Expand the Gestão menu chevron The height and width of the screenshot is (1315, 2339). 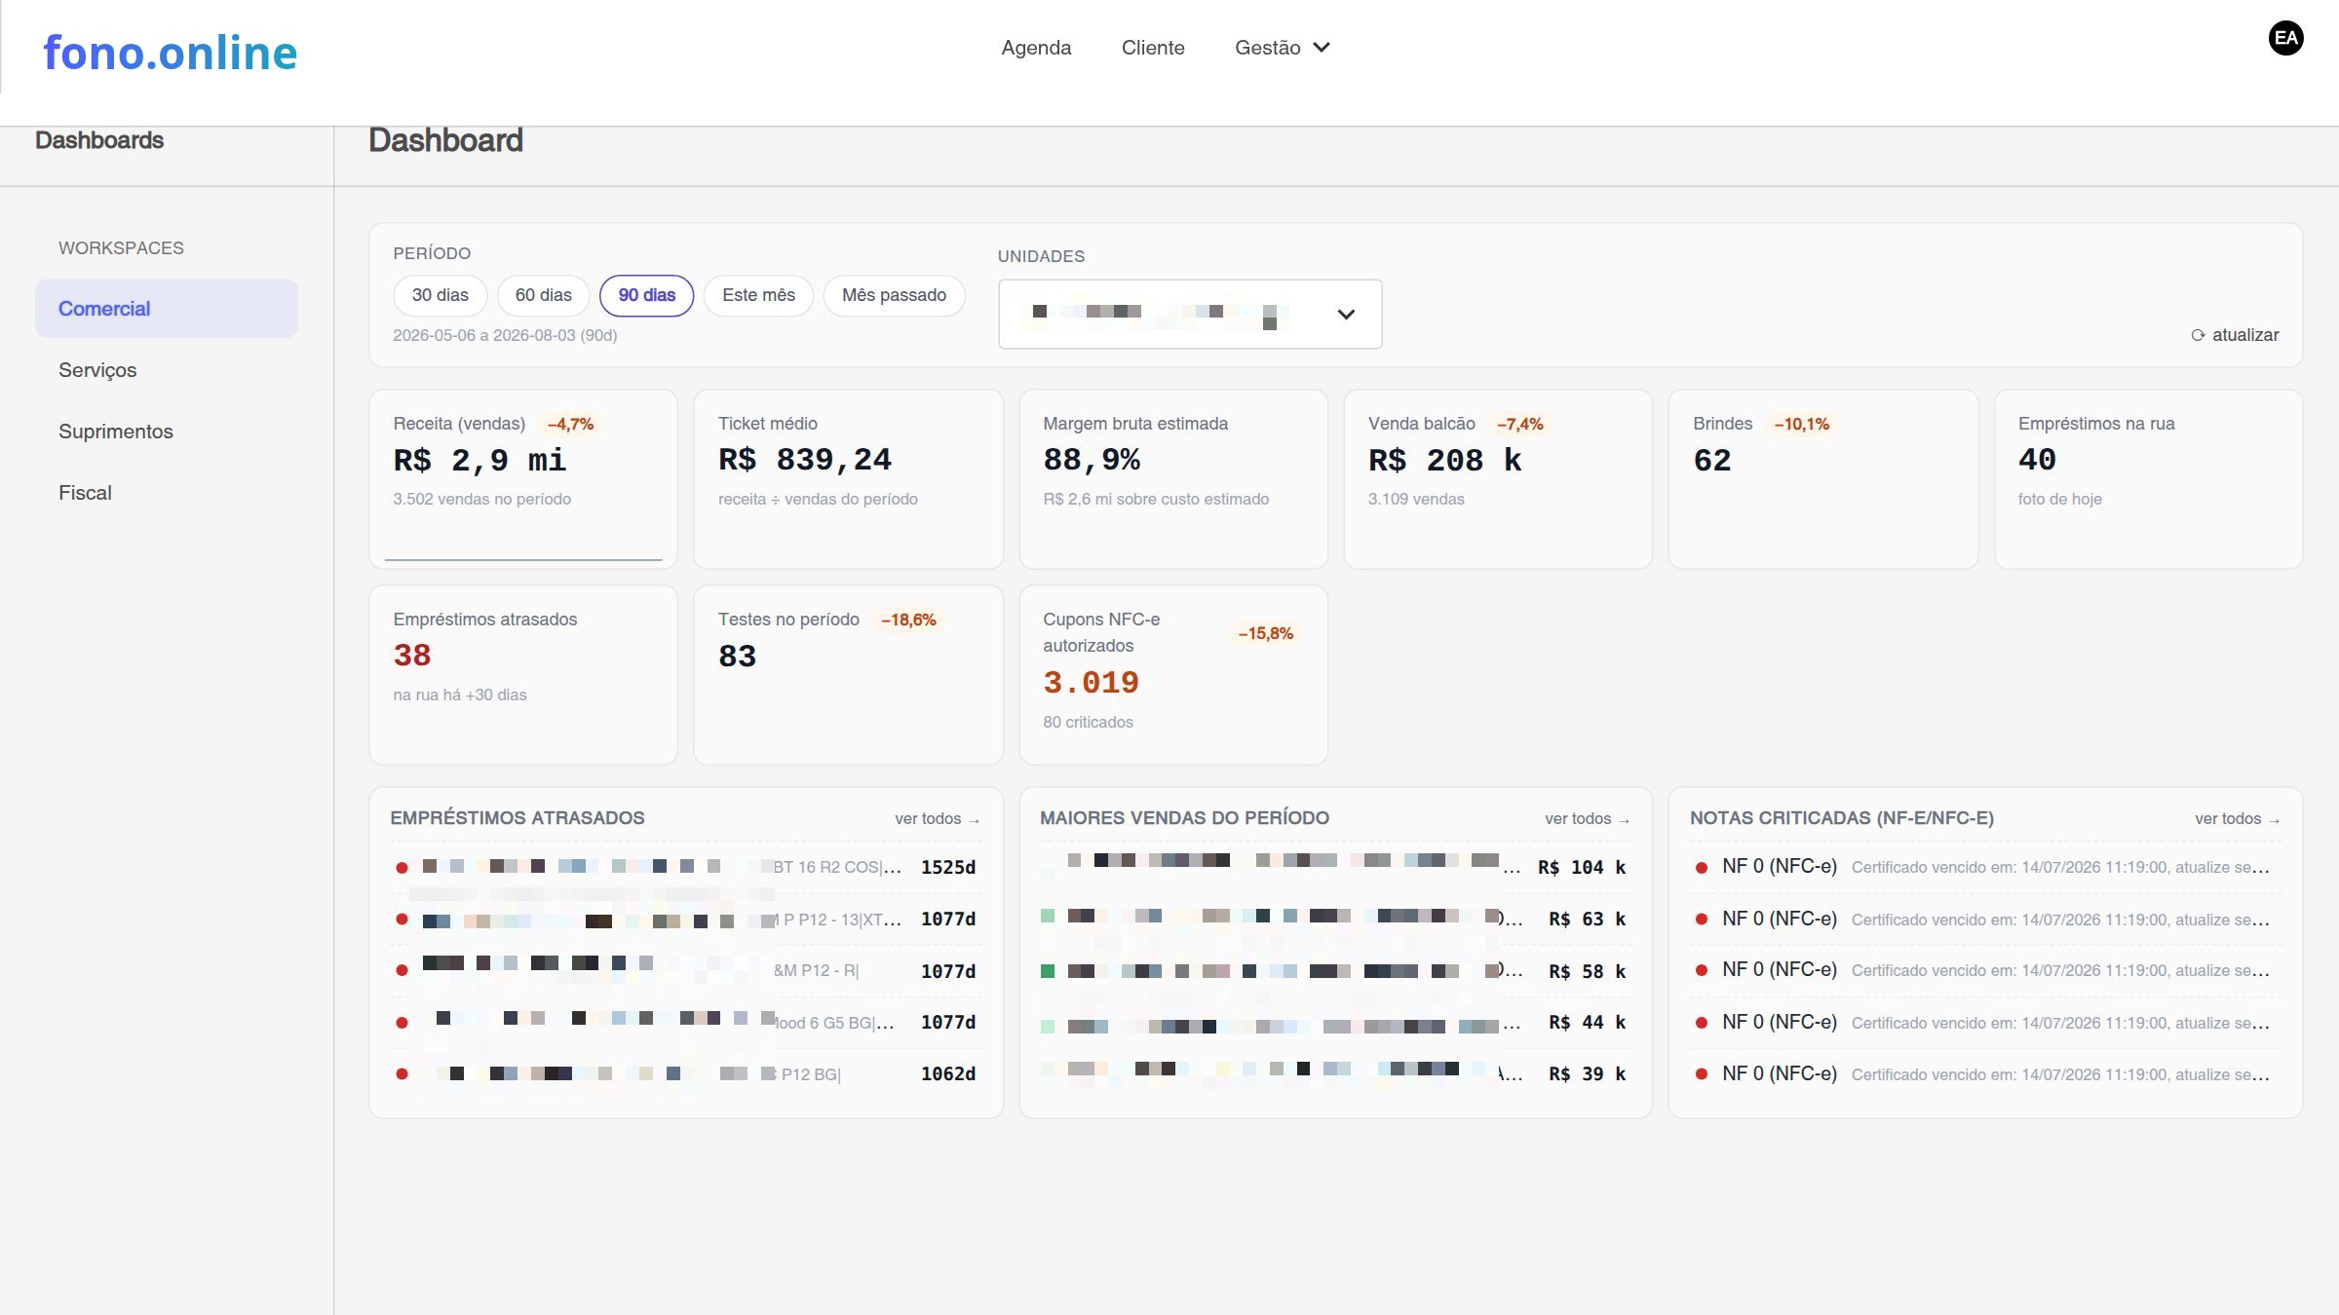click(1322, 47)
